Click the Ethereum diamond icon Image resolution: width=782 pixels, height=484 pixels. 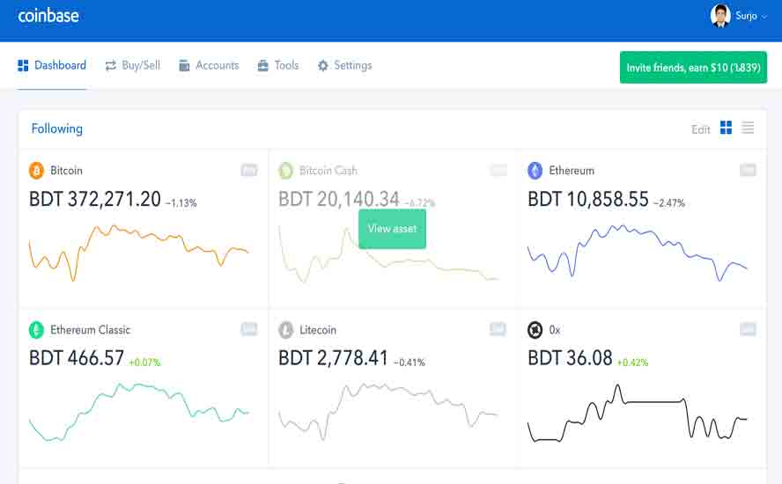click(535, 171)
